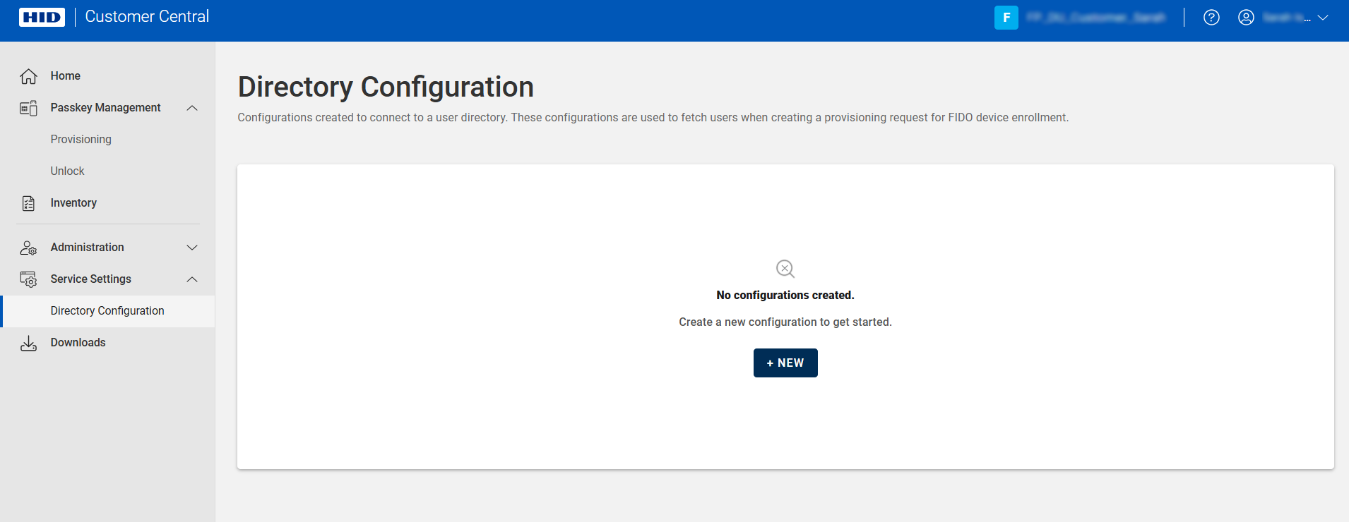Click the Administration user-gear icon
The image size is (1349, 522).
[28, 248]
